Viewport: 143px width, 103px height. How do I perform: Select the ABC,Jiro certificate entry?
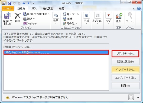point(56,52)
